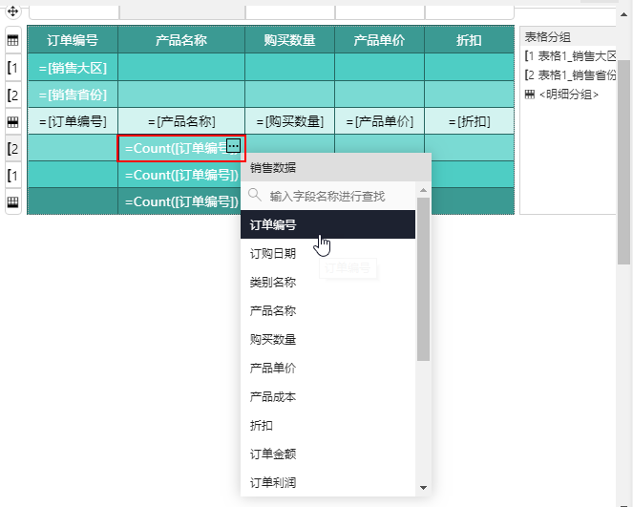633x507 pixels.
Task: Select the second group header row handle
Action: [13, 95]
